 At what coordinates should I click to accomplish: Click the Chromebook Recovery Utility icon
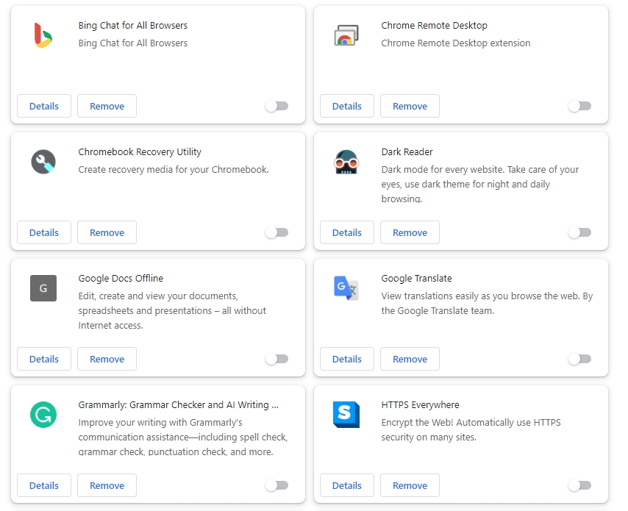tap(43, 161)
